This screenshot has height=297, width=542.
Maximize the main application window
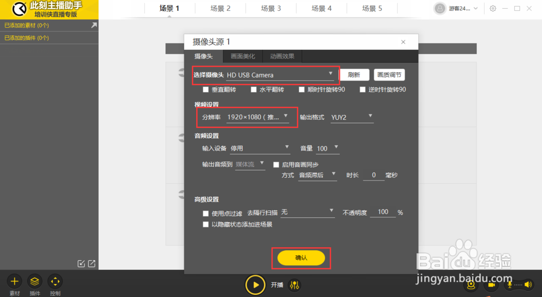[x=517, y=8]
